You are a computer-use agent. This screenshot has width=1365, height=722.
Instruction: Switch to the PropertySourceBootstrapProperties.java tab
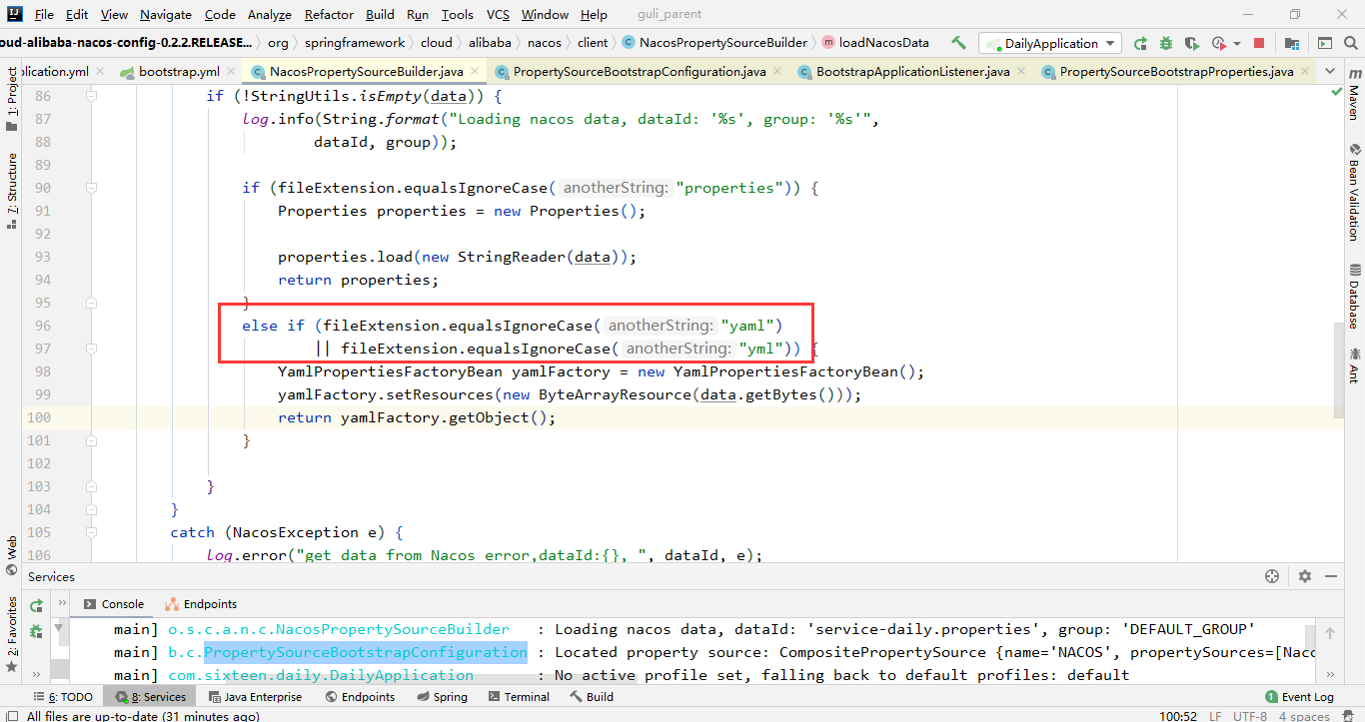tap(1176, 72)
